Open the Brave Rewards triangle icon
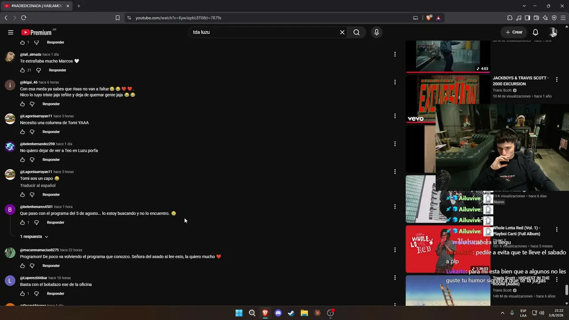 [438, 18]
